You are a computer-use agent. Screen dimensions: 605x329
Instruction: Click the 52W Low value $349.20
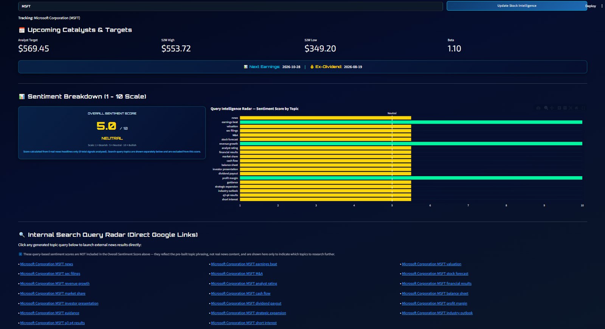click(x=320, y=48)
